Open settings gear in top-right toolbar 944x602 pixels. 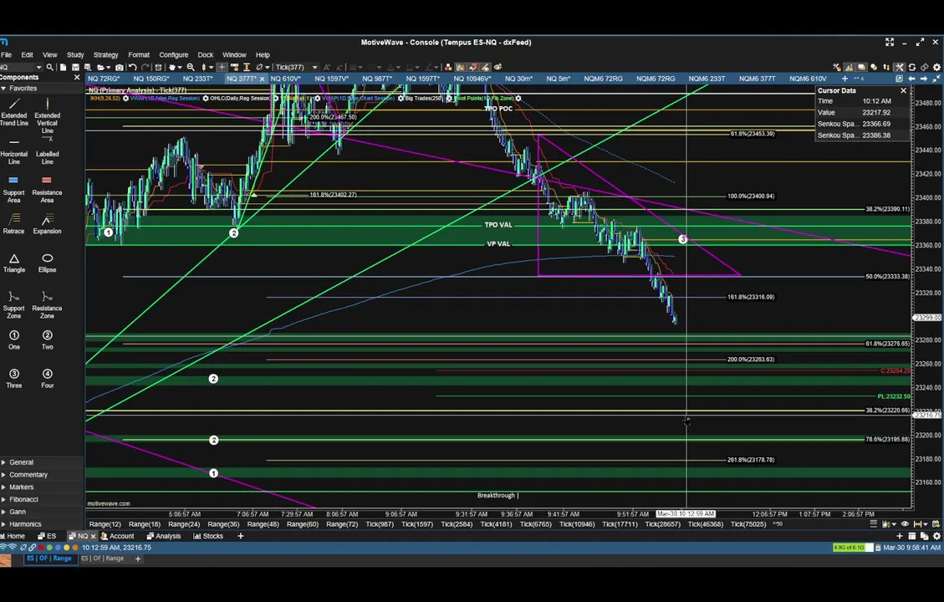click(x=936, y=68)
